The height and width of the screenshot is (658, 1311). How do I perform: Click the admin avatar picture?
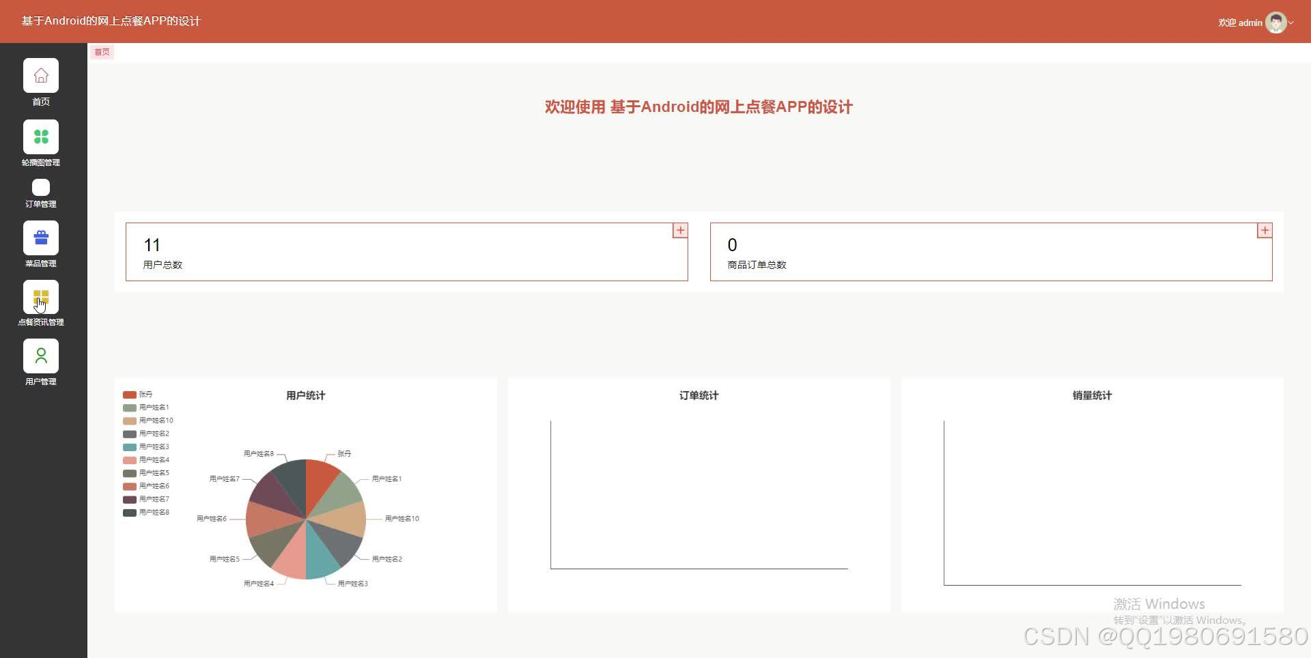[x=1276, y=23]
